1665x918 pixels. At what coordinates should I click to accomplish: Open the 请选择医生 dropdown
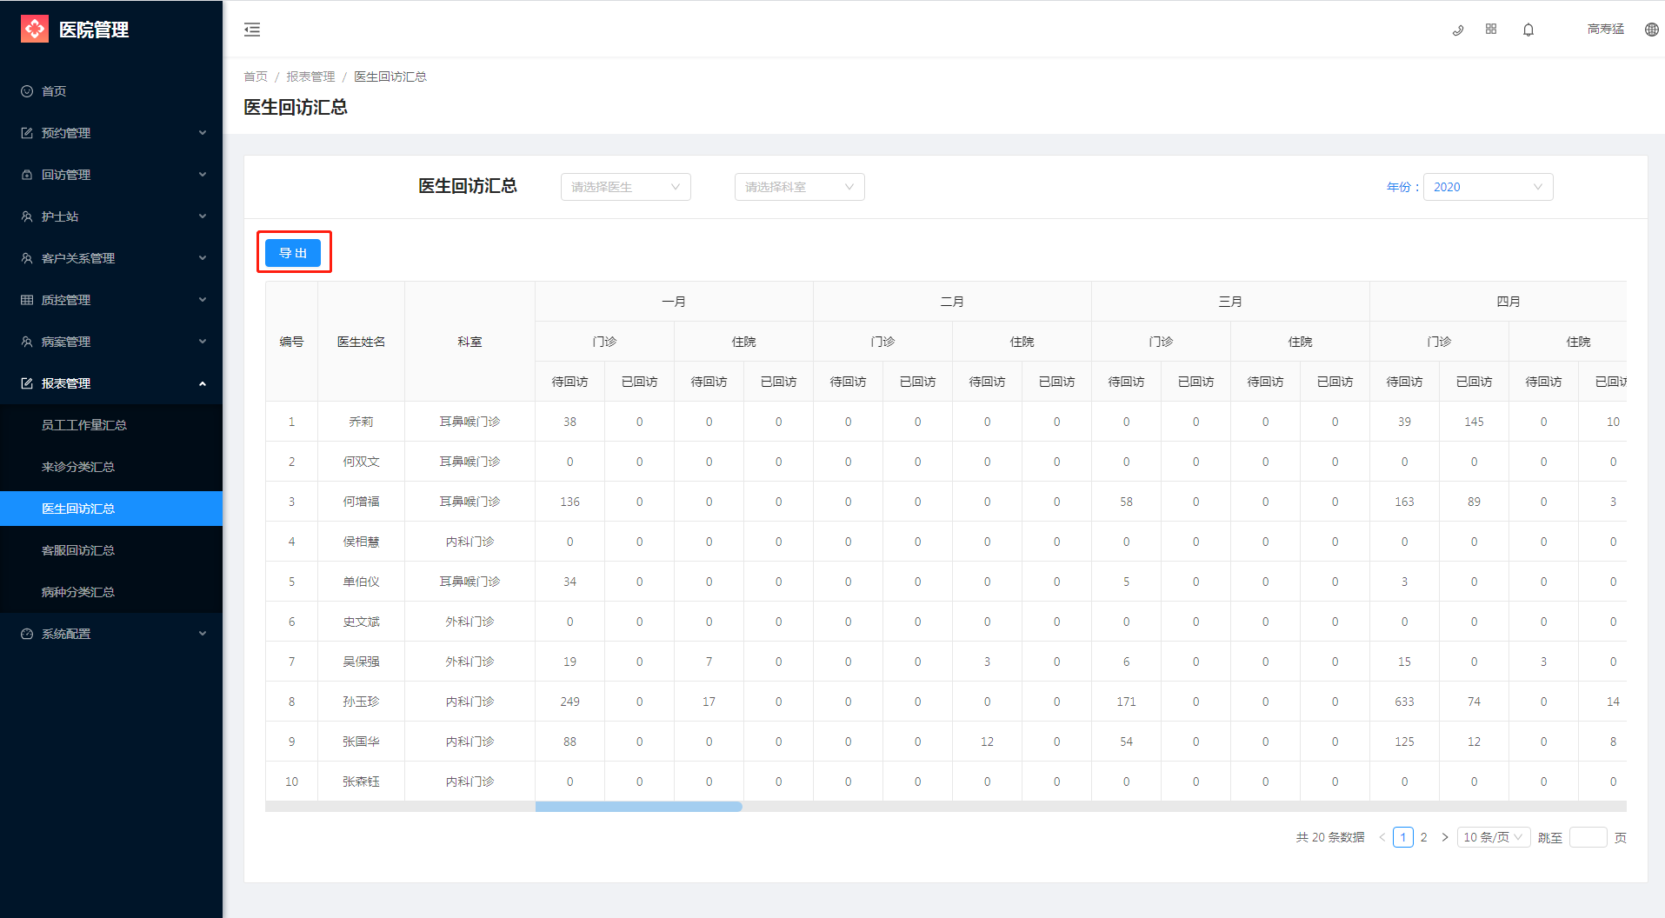(x=626, y=187)
